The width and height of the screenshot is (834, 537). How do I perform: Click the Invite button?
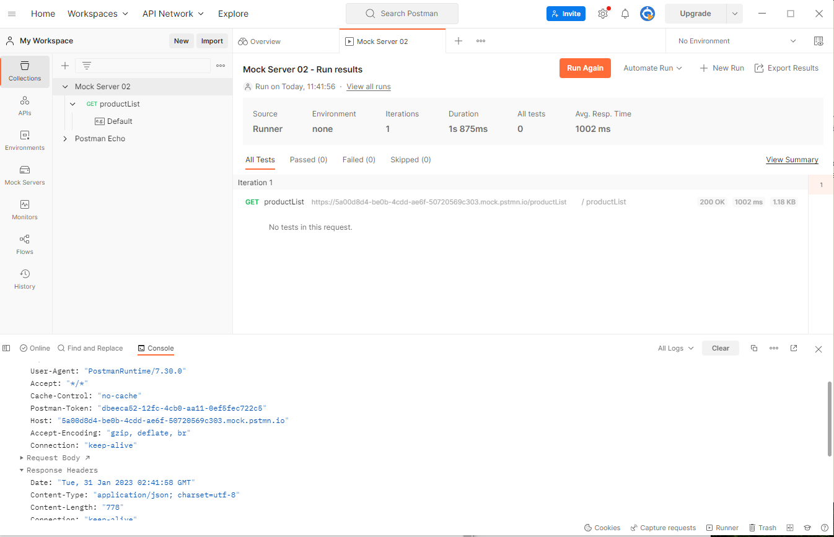[566, 14]
